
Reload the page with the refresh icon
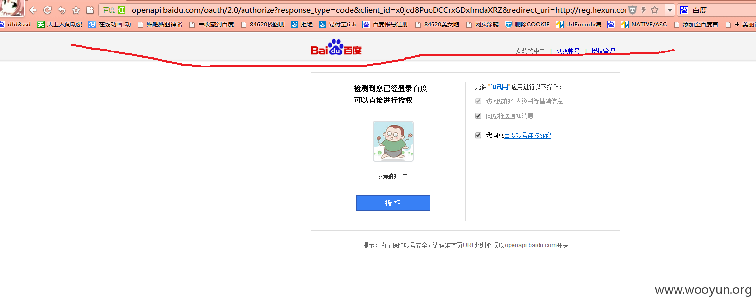tap(48, 10)
